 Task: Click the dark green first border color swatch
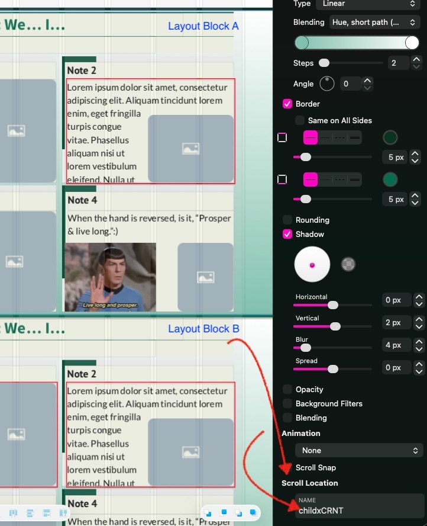pos(390,137)
